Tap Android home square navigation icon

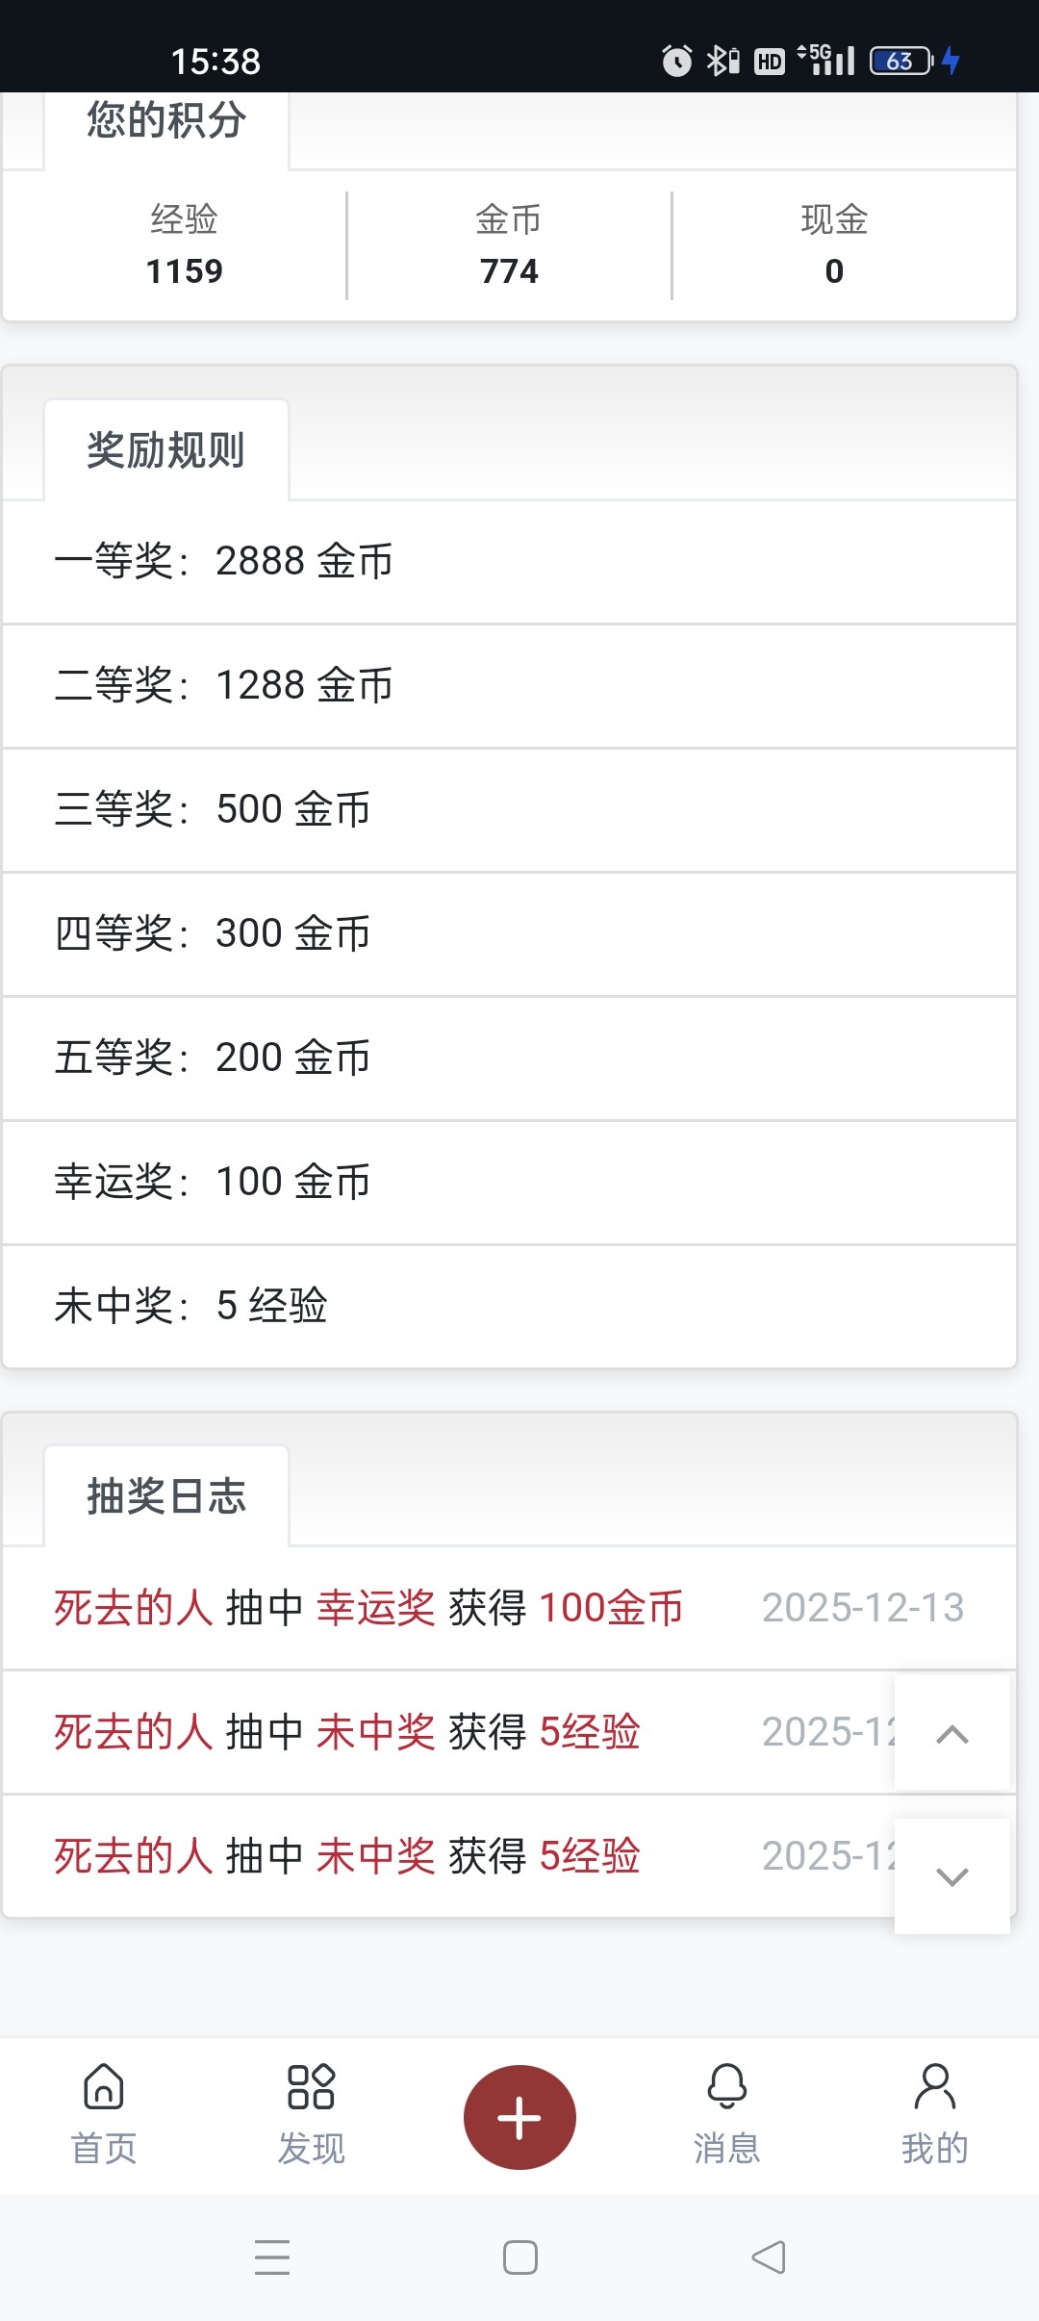tap(519, 2257)
